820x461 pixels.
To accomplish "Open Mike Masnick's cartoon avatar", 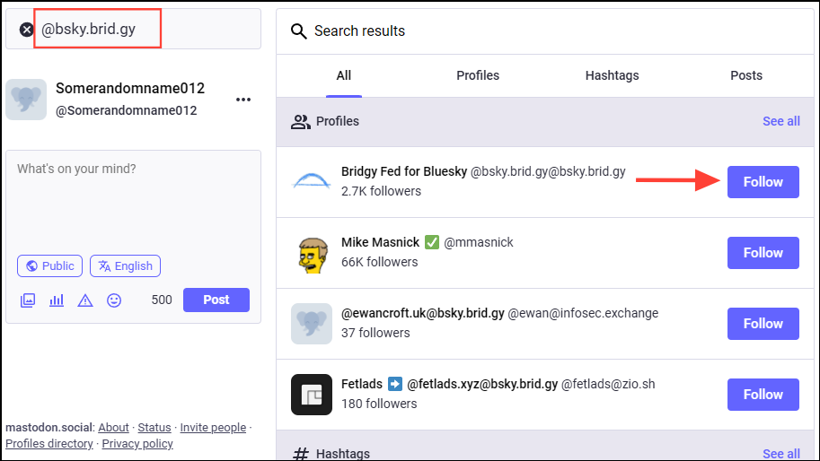I will [313, 254].
